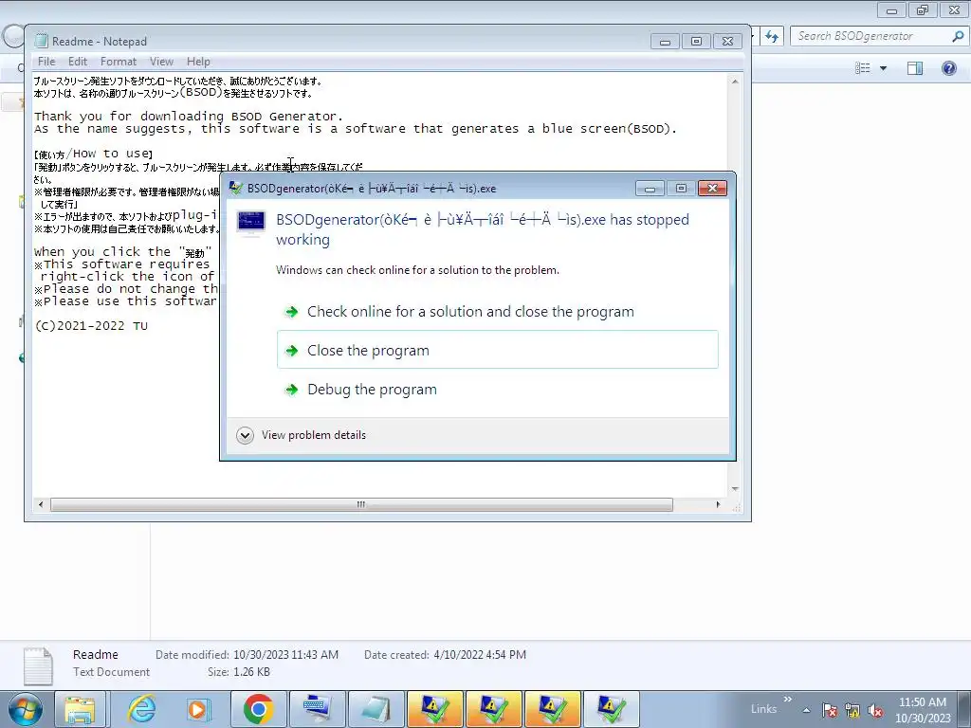Click the 'Text Document' label in the details pane
The image size is (971, 728).
(112, 672)
